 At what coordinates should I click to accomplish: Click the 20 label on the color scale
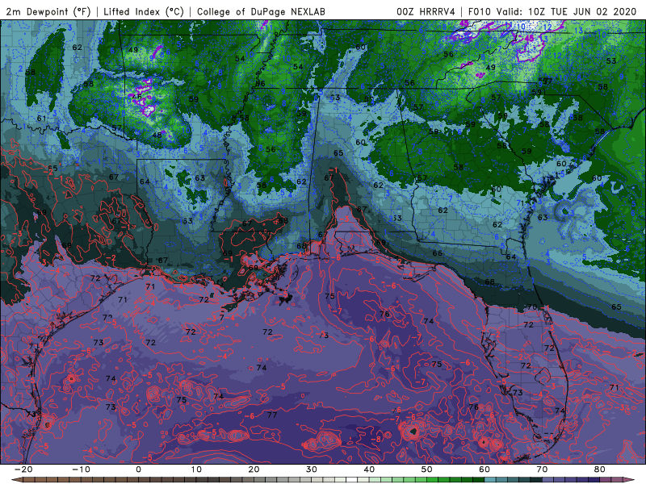[x=254, y=469]
